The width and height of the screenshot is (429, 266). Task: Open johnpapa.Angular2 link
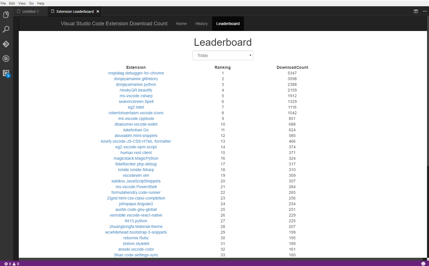(x=136, y=204)
